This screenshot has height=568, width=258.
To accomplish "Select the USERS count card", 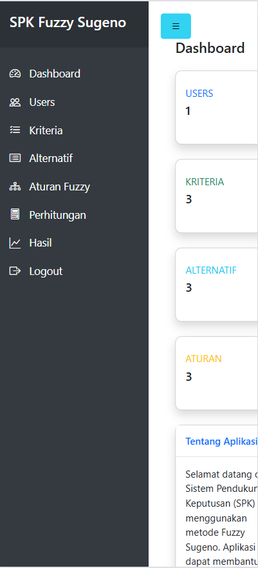I will [x=217, y=107].
